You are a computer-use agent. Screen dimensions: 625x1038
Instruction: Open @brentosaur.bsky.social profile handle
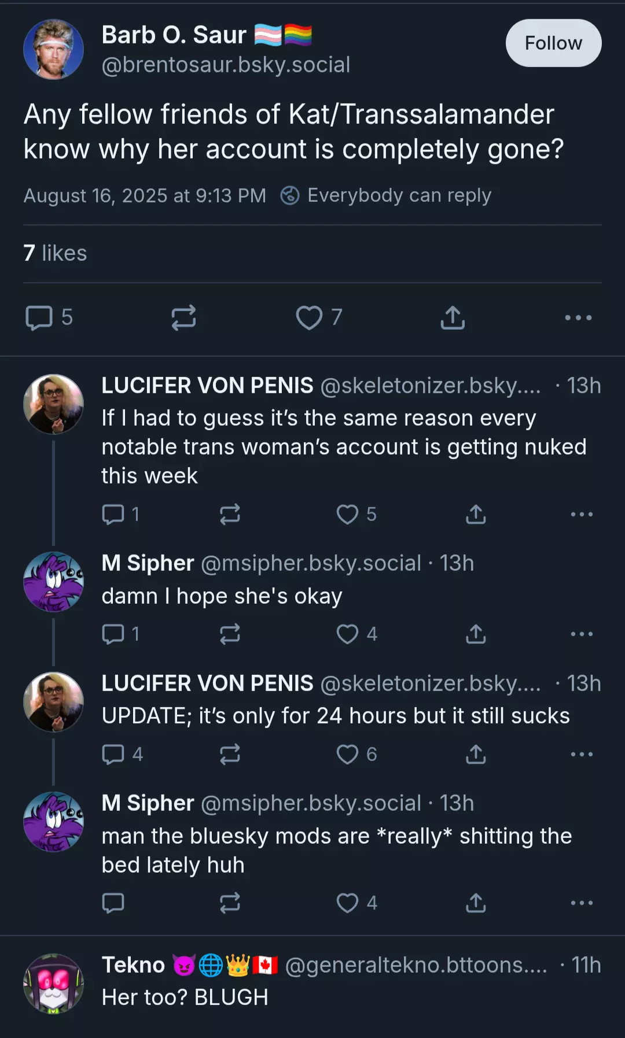(x=226, y=65)
